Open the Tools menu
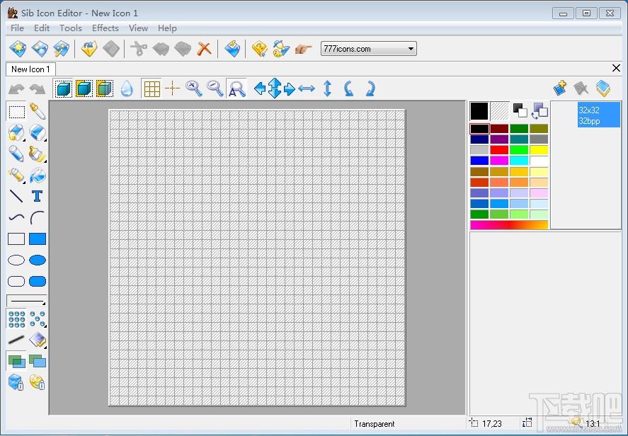Screen dimensions: 628x436 [x=71, y=28]
